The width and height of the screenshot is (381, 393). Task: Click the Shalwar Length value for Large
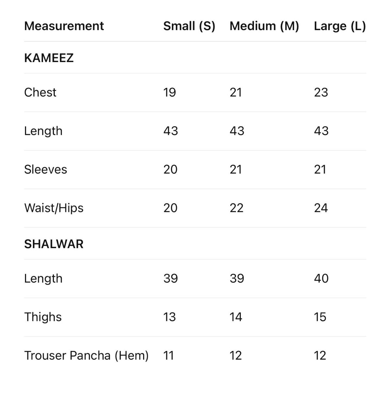pos(321,278)
